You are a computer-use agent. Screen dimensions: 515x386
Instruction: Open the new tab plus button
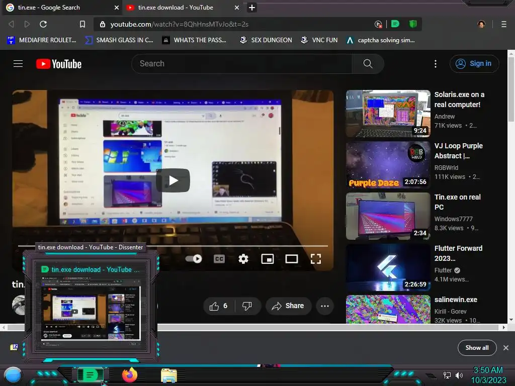pos(252,8)
